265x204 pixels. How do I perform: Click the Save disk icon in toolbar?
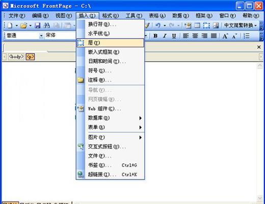(x=37, y=25)
